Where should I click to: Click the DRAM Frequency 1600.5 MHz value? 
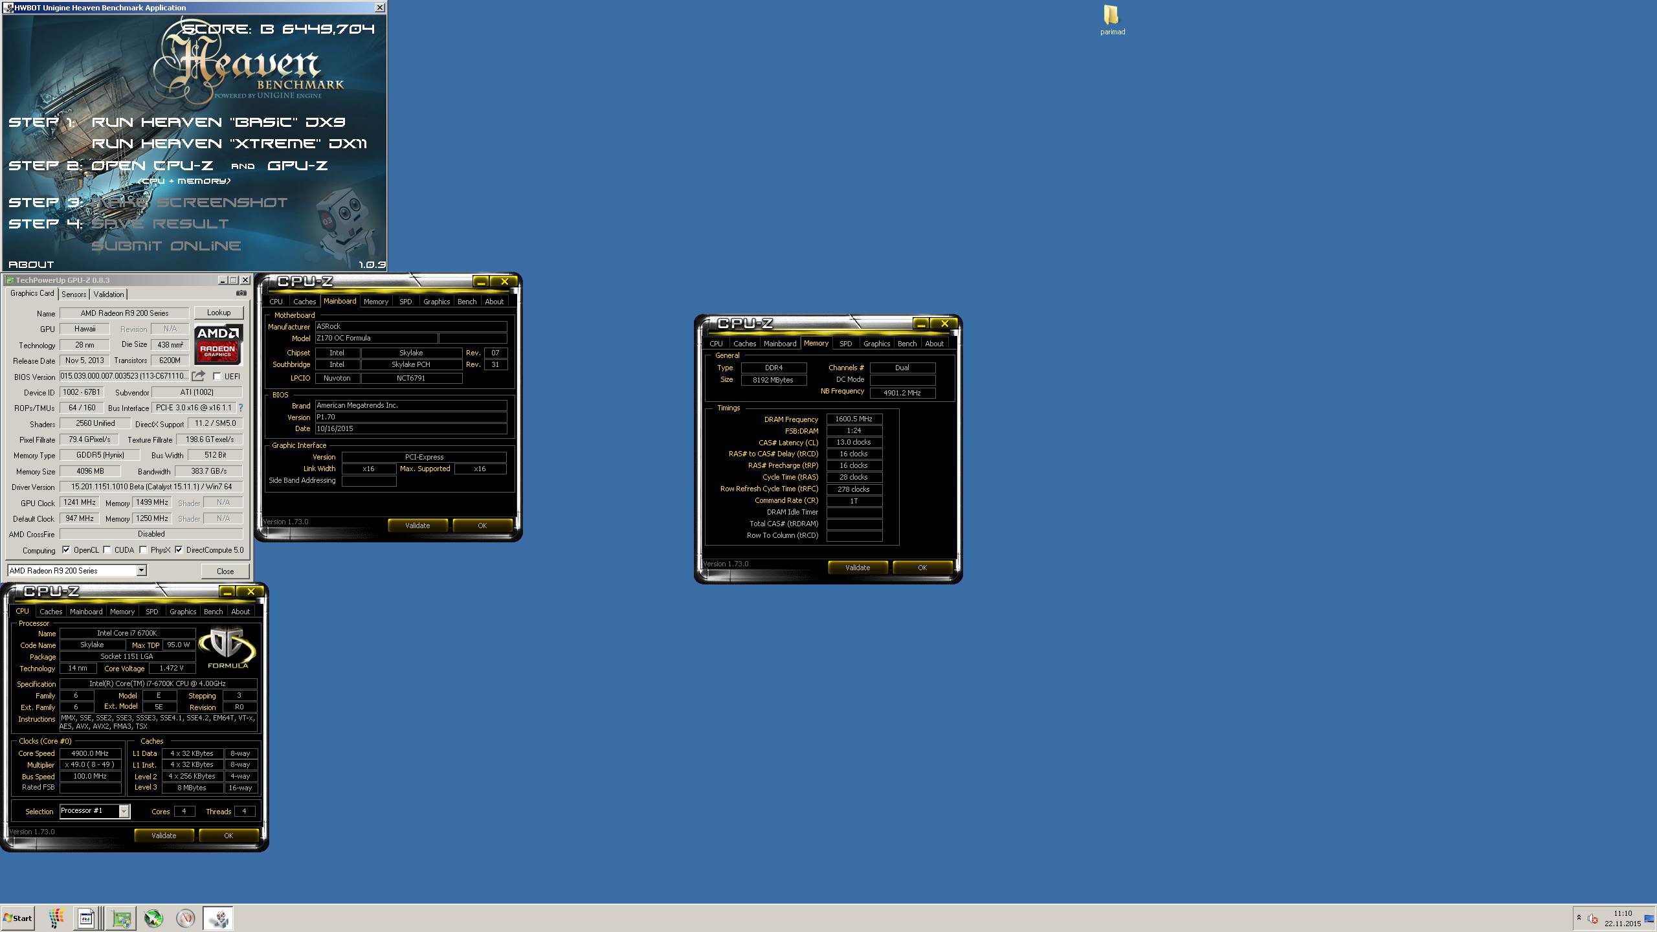(854, 419)
